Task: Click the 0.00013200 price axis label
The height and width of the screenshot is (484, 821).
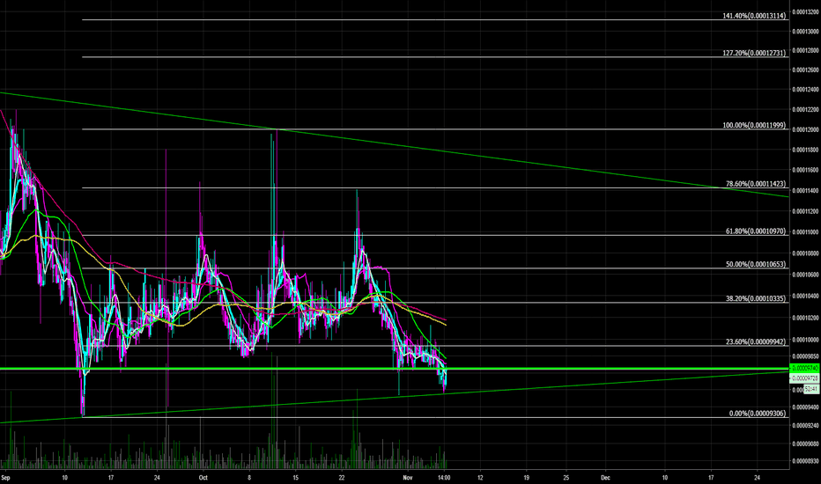Action: 805,11
